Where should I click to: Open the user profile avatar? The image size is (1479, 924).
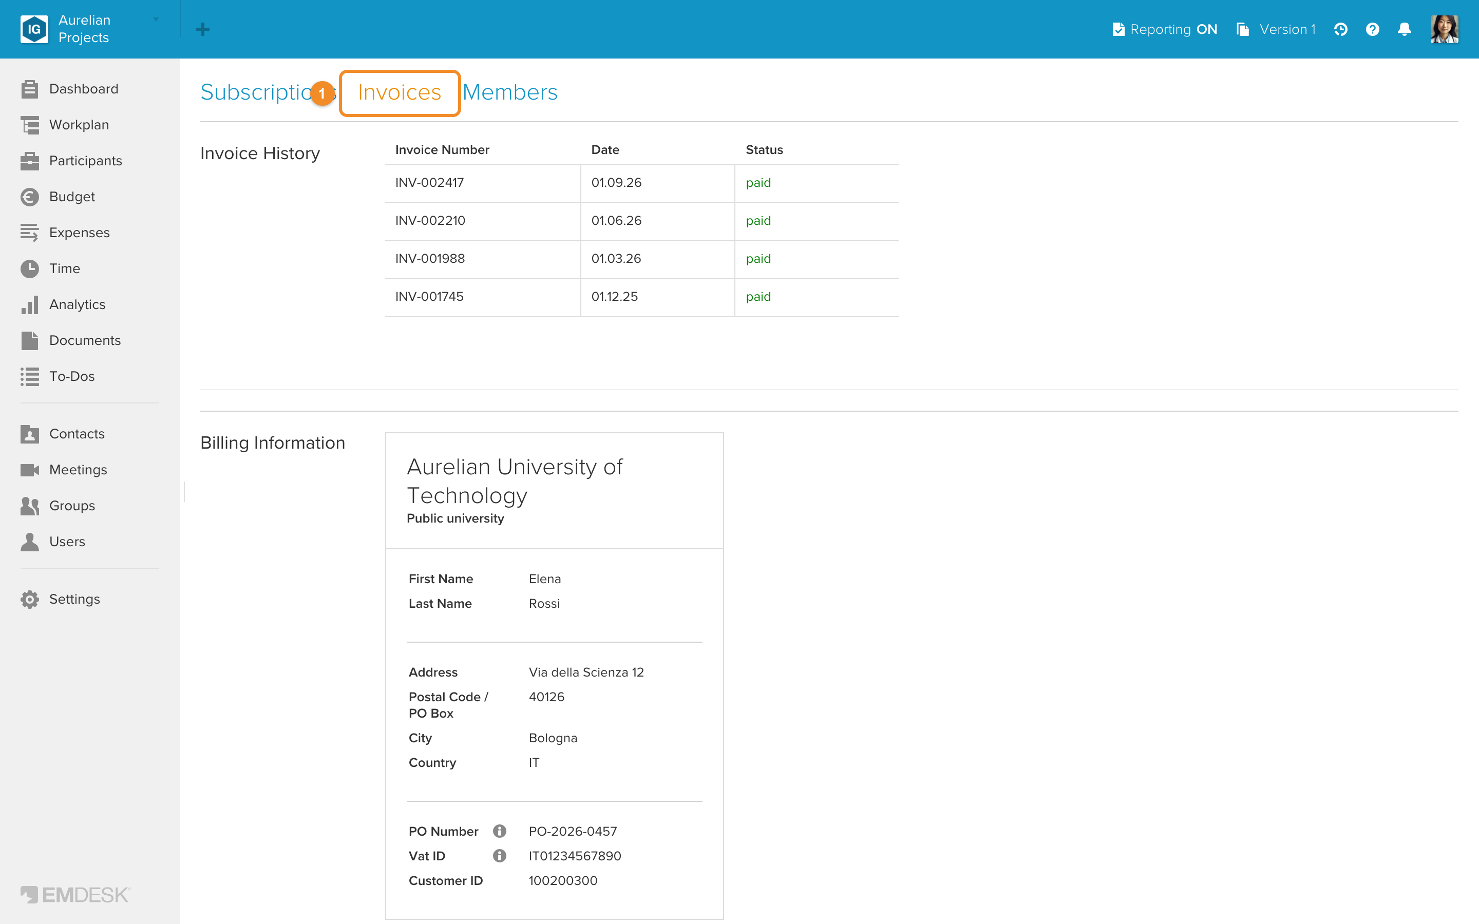(x=1444, y=29)
